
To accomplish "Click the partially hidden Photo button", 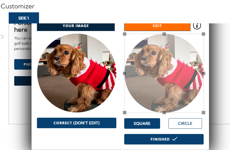I will [23, 64].
